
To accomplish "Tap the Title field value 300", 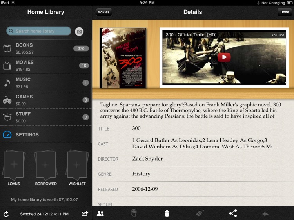I will (x=136, y=128).
